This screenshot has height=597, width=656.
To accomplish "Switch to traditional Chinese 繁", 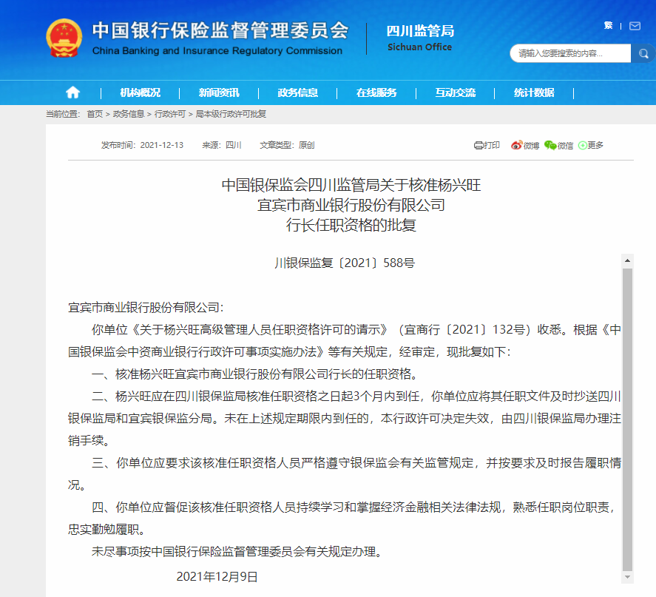I will (608, 26).
